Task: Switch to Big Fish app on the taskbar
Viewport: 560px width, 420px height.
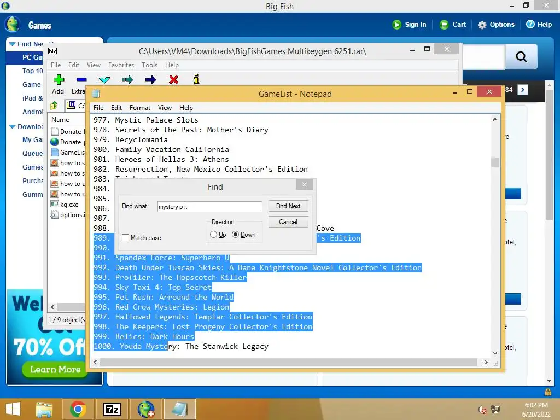Action: pyautogui.click(x=146, y=409)
